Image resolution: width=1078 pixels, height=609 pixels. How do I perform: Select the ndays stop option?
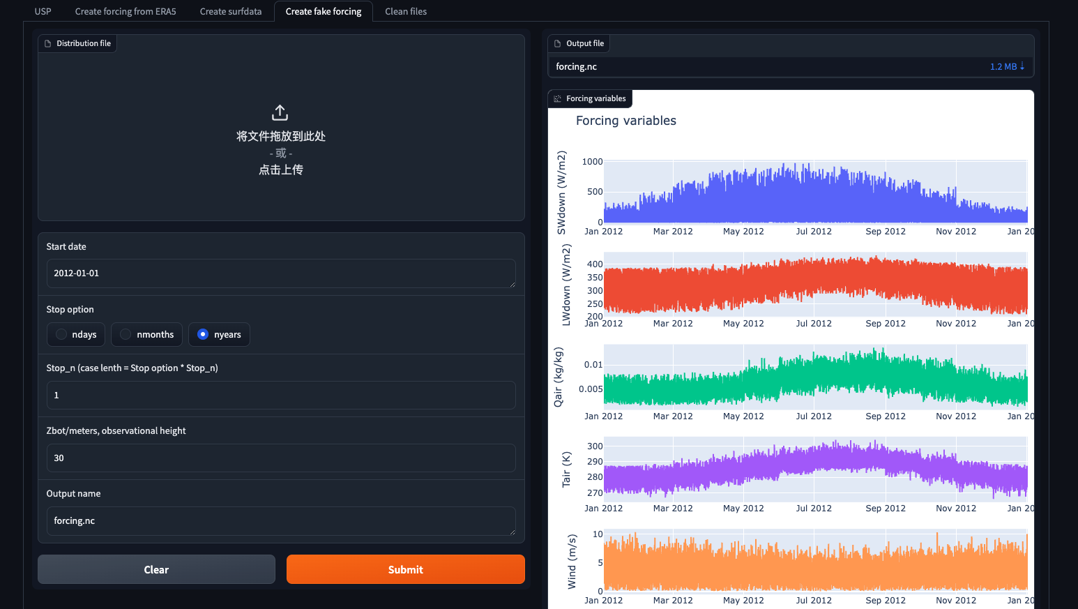[76, 335]
